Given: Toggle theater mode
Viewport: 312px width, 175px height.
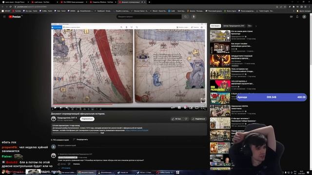Looking at the screenshot, I should tap(196, 107).
